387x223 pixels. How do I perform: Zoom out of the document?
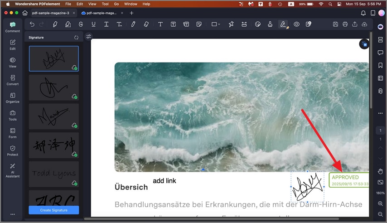point(380,214)
